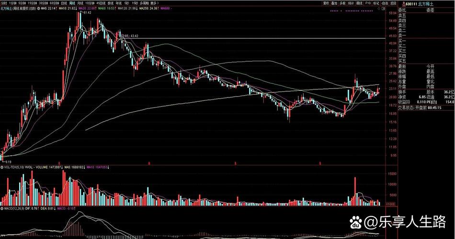Image resolution: width=455 pixels, height=239 pixels.
Task: Add stock to 自选 watchlist
Action: tap(384, 3)
